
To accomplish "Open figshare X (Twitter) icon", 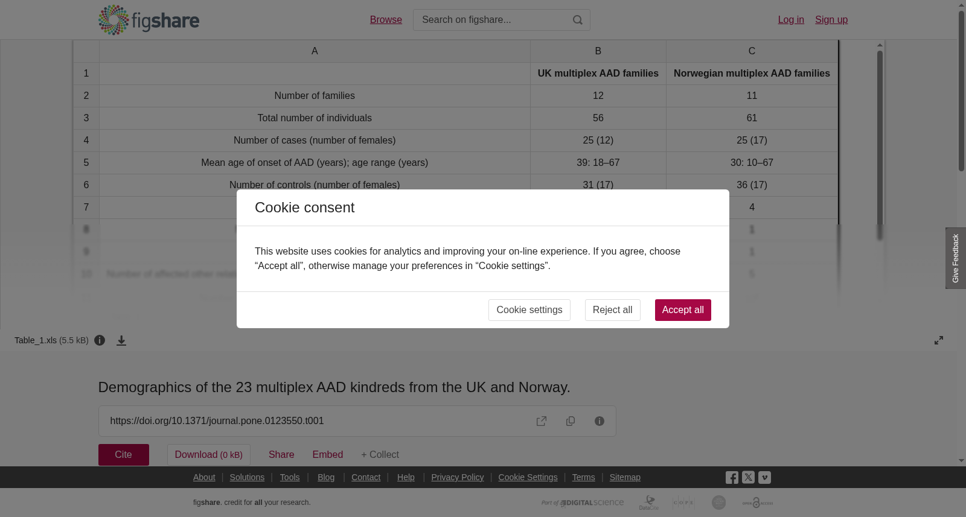I will point(748,477).
